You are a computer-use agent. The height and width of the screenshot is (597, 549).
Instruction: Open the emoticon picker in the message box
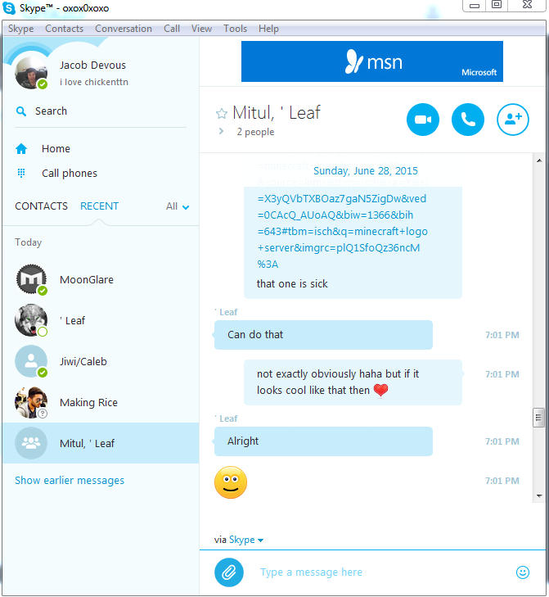(x=523, y=572)
